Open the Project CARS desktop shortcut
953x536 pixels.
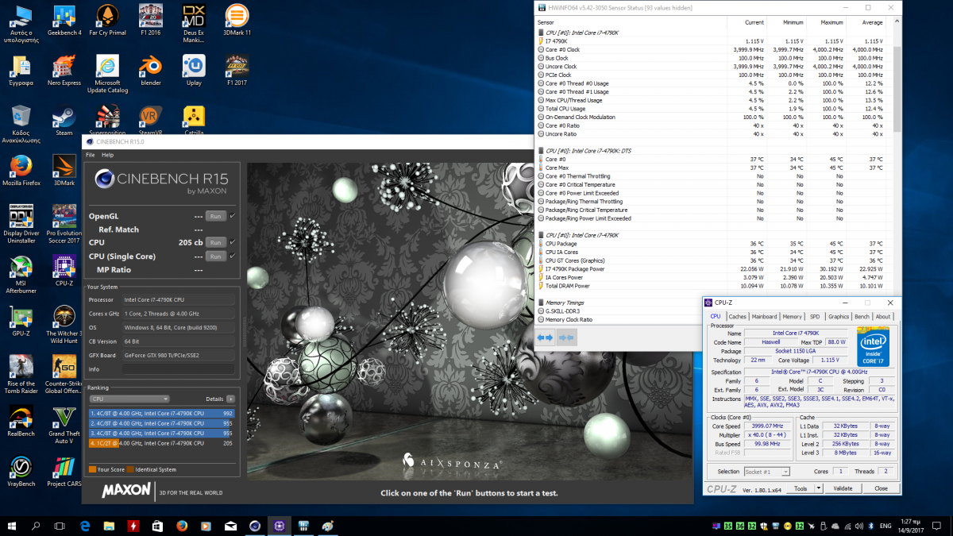[x=64, y=472]
